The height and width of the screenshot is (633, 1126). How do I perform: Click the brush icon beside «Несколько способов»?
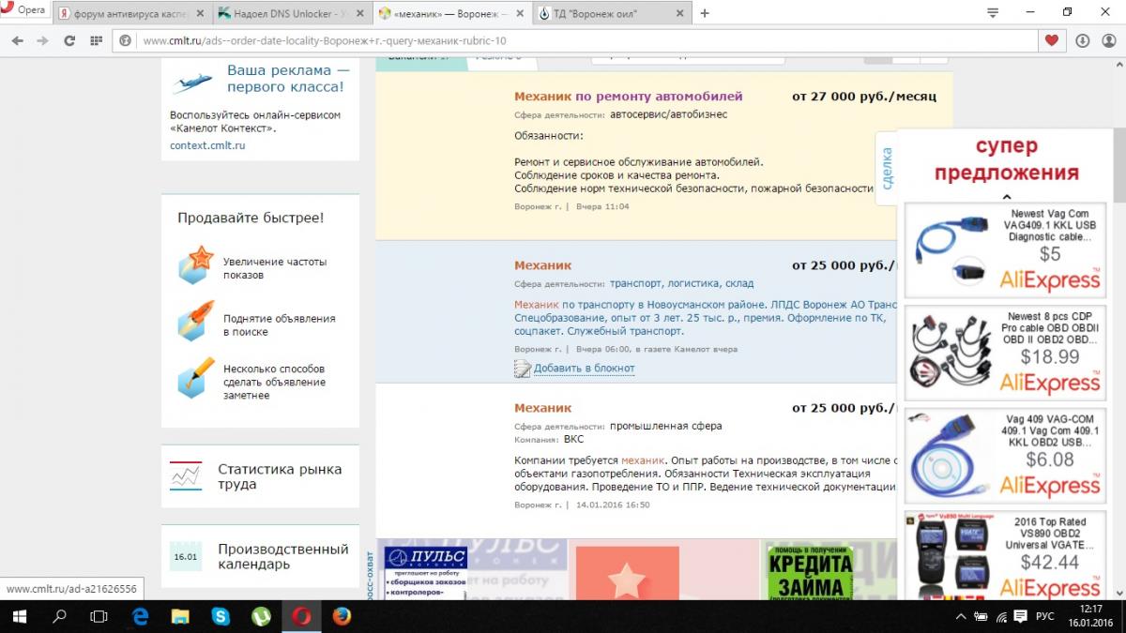[x=195, y=378]
